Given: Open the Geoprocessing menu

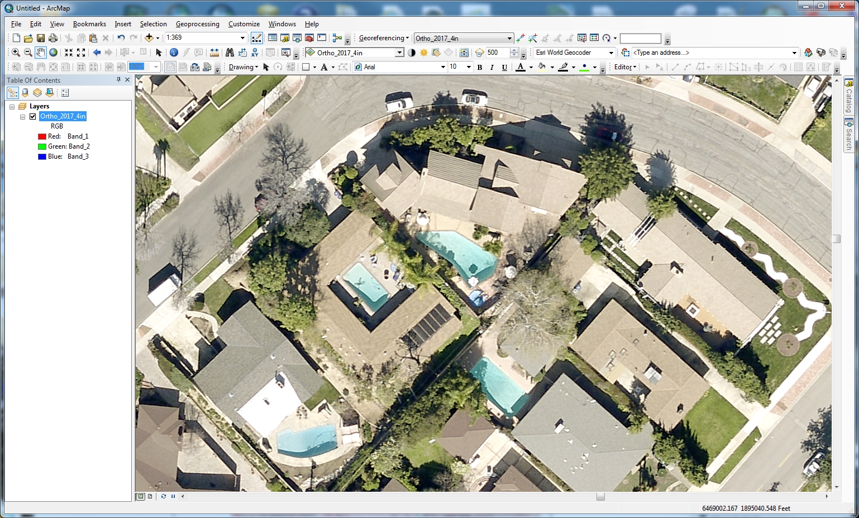Looking at the screenshot, I should coord(197,24).
